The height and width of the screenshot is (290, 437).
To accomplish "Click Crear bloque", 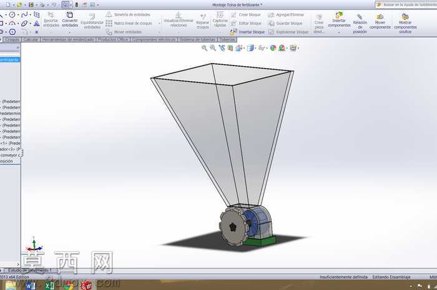I will [x=246, y=14].
